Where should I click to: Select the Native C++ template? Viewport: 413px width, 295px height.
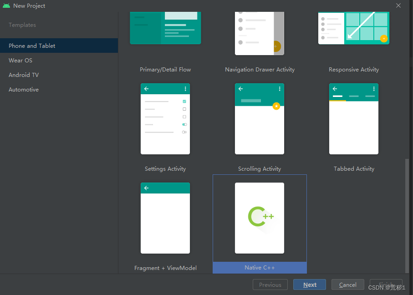pyautogui.click(x=260, y=219)
